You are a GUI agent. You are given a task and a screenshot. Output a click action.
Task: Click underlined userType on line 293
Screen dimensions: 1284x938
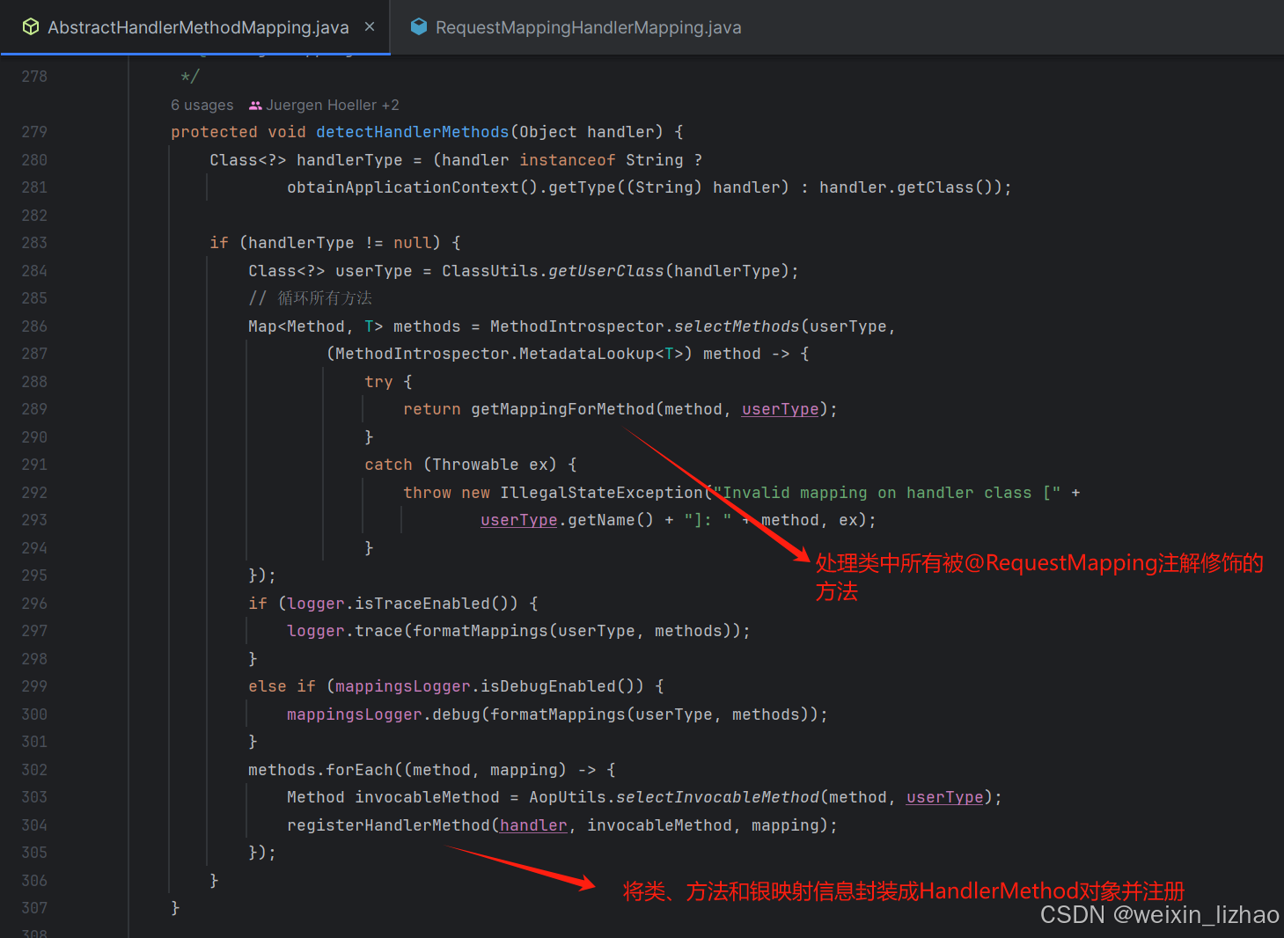tap(518, 520)
